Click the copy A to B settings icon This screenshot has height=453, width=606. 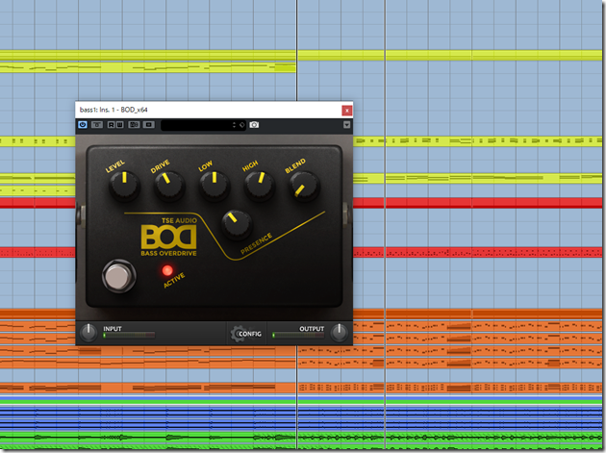click(149, 125)
